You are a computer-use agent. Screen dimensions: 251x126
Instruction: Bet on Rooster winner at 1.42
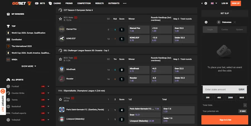point(139,79)
